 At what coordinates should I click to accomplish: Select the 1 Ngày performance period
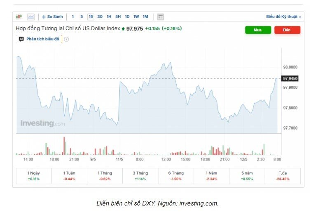(34, 176)
